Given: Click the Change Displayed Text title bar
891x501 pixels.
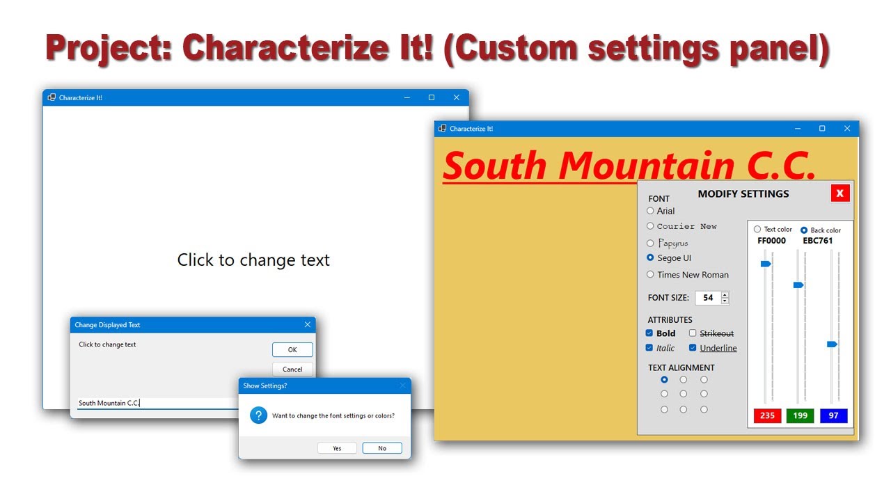Looking at the screenshot, I should [x=193, y=325].
